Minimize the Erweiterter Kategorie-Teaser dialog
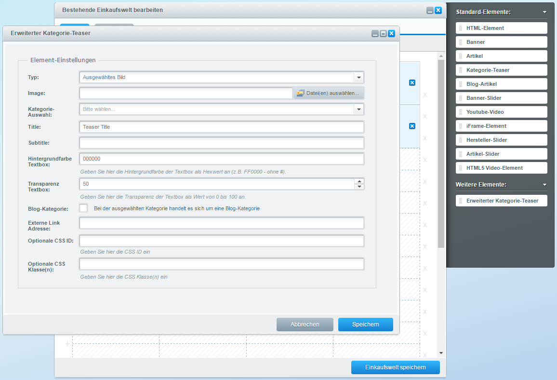 pyautogui.click(x=375, y=33)
